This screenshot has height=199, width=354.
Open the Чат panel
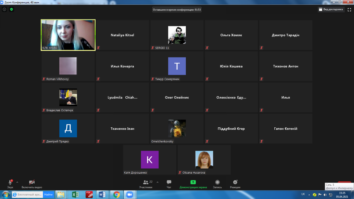coord(169,184)
